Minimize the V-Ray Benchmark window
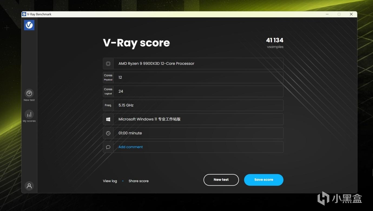This screenshot has width=373, height=211. pos(327,14)
